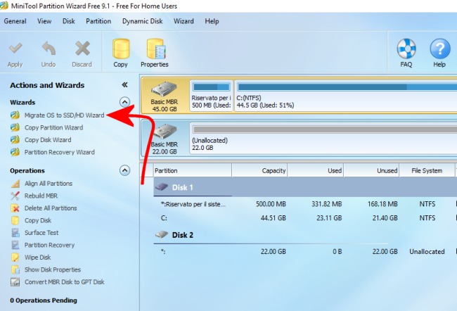This screenshot has width=457, height=311.
Task: Click the Migrate OS wizard icon
Action: click(15, 115)
